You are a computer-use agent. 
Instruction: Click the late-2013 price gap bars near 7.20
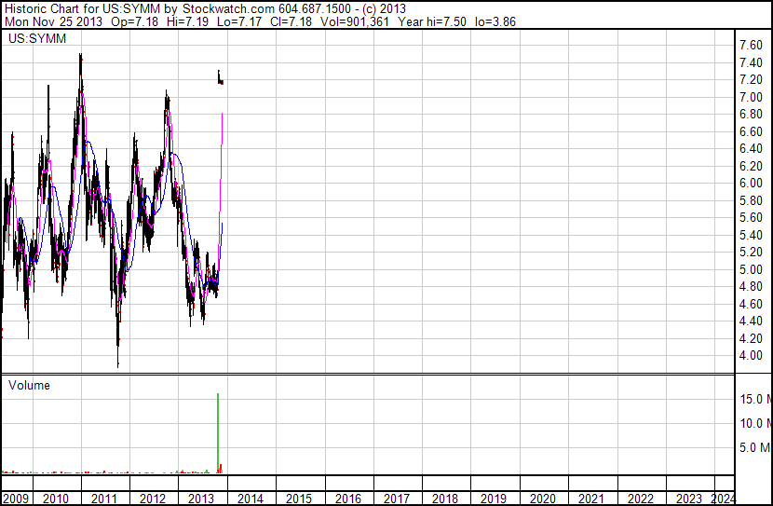pyautogui.click(x=221, y=77)
